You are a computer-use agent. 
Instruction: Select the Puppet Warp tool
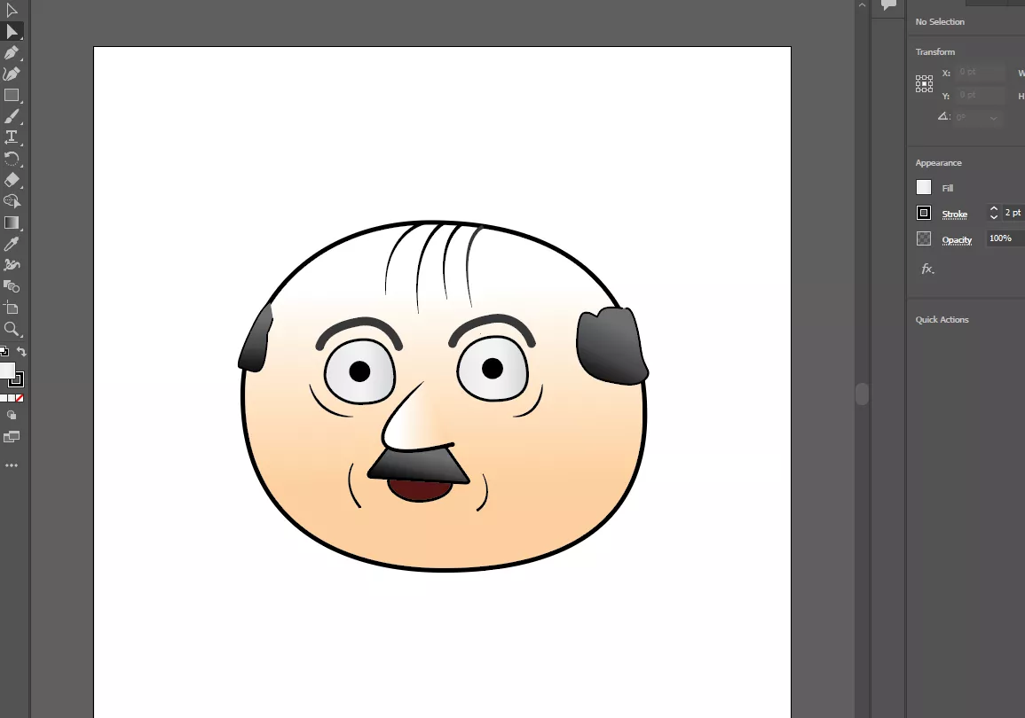pos(12,265)
